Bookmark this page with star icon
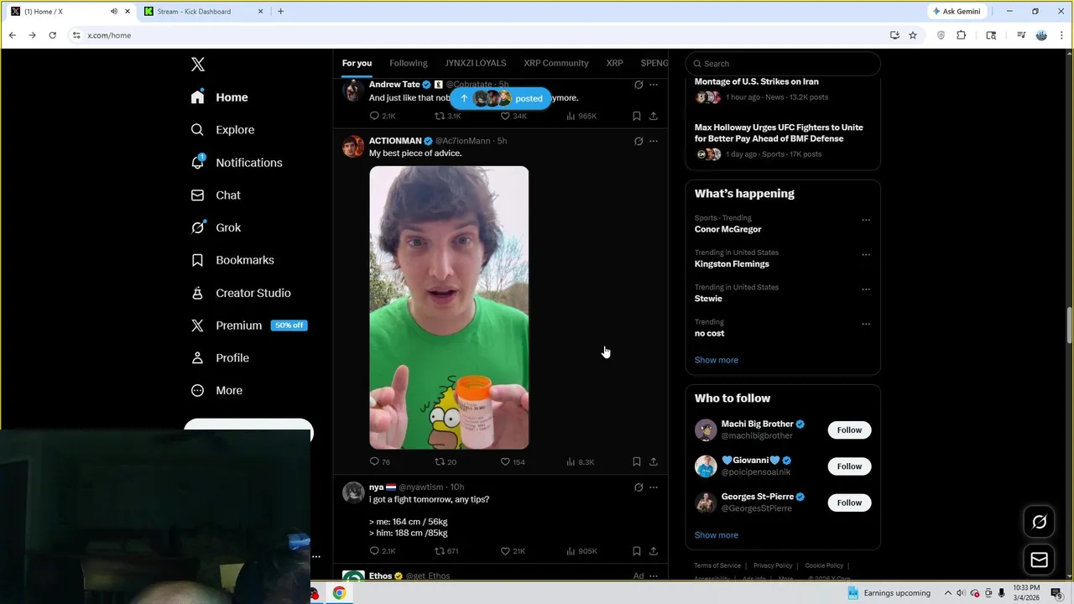This screenshot has height=604, width=1074. pyautogui.click(x=913, y=35)
